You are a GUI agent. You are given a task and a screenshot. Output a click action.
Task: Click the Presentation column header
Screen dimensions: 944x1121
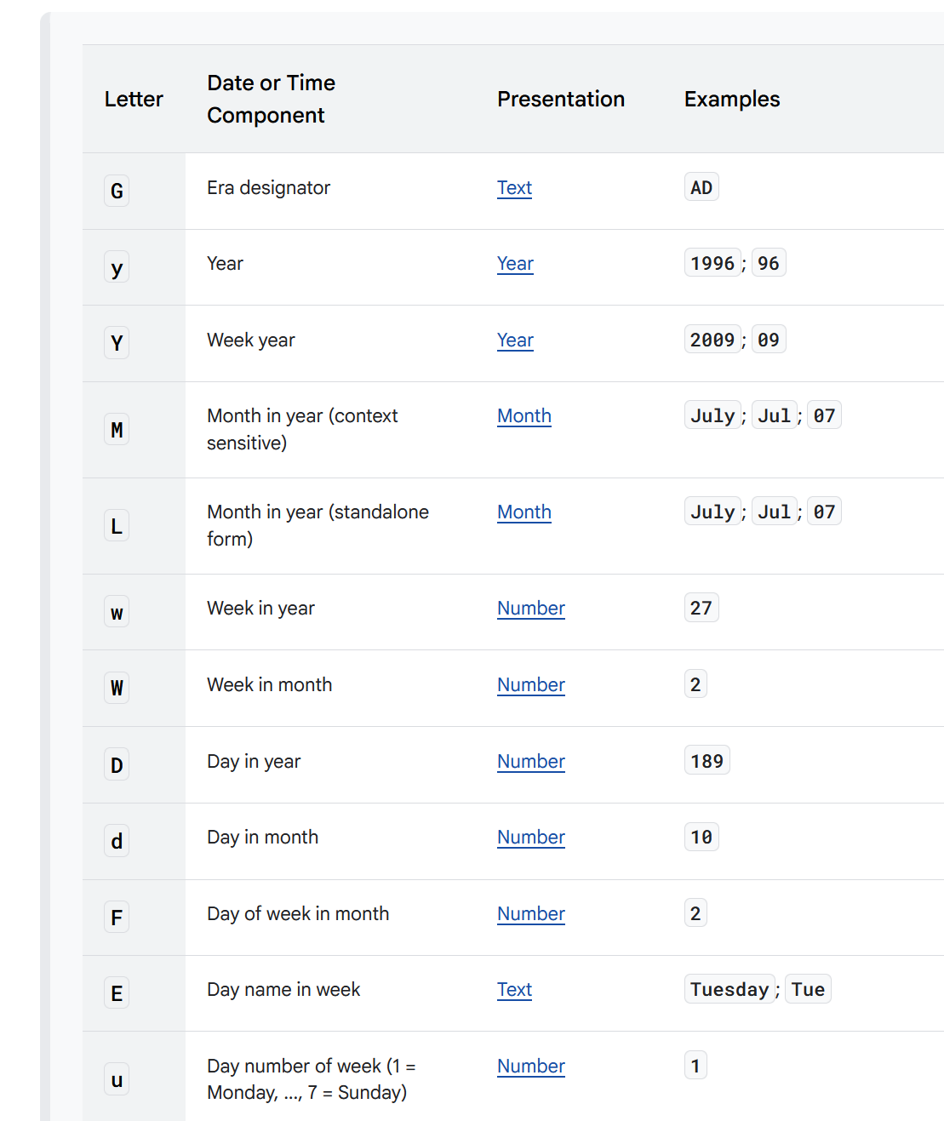click(x=560, y=99)
